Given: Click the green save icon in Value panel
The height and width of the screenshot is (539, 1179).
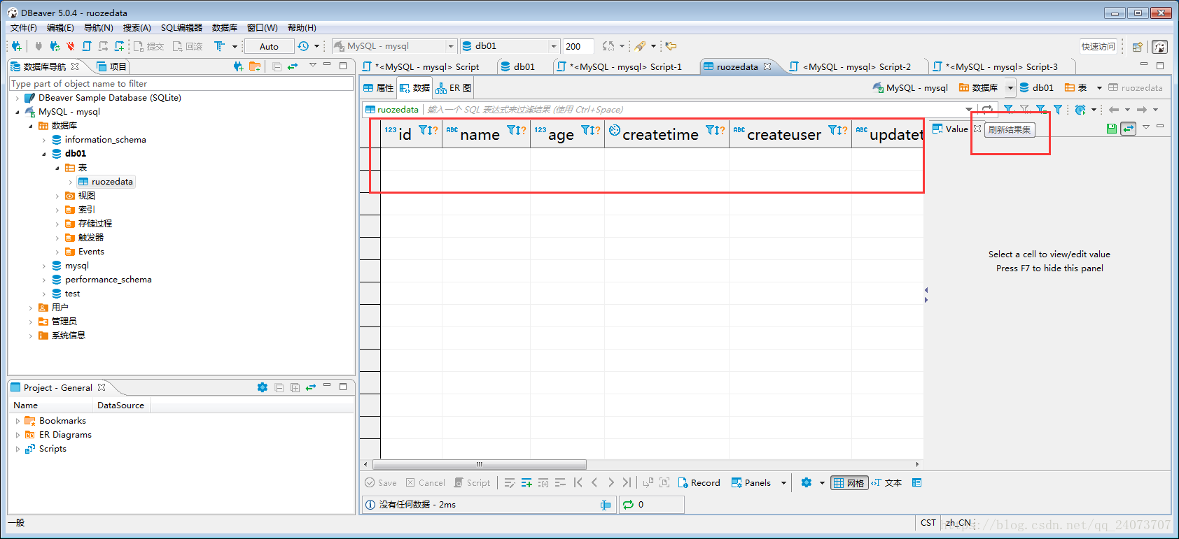Looking at the screenshot, I should (x=1112, y=129).
